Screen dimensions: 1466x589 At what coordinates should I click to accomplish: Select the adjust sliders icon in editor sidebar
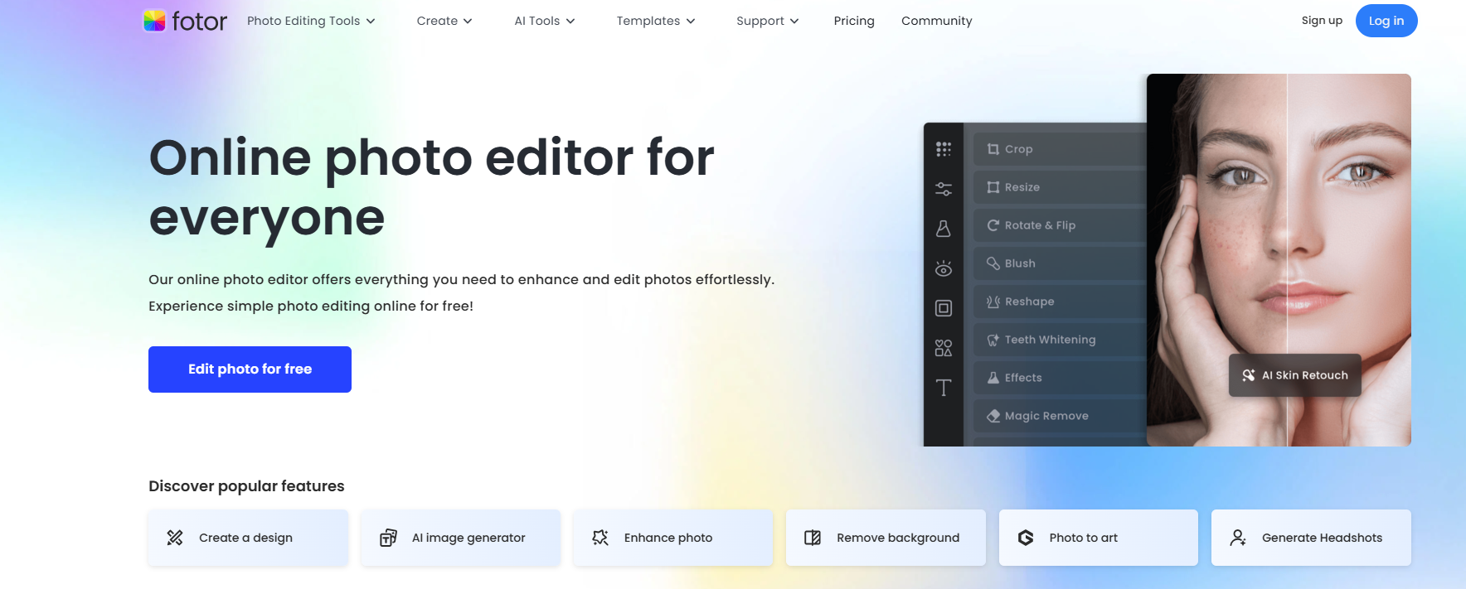point(944,189)
